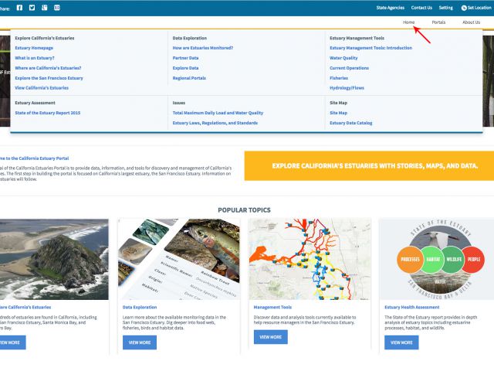This screenshot has width=494, height=371.
Task: Open Estuary Laws, Regulations, and Standards
Action: pyautogui.click(x=215, y=123)
